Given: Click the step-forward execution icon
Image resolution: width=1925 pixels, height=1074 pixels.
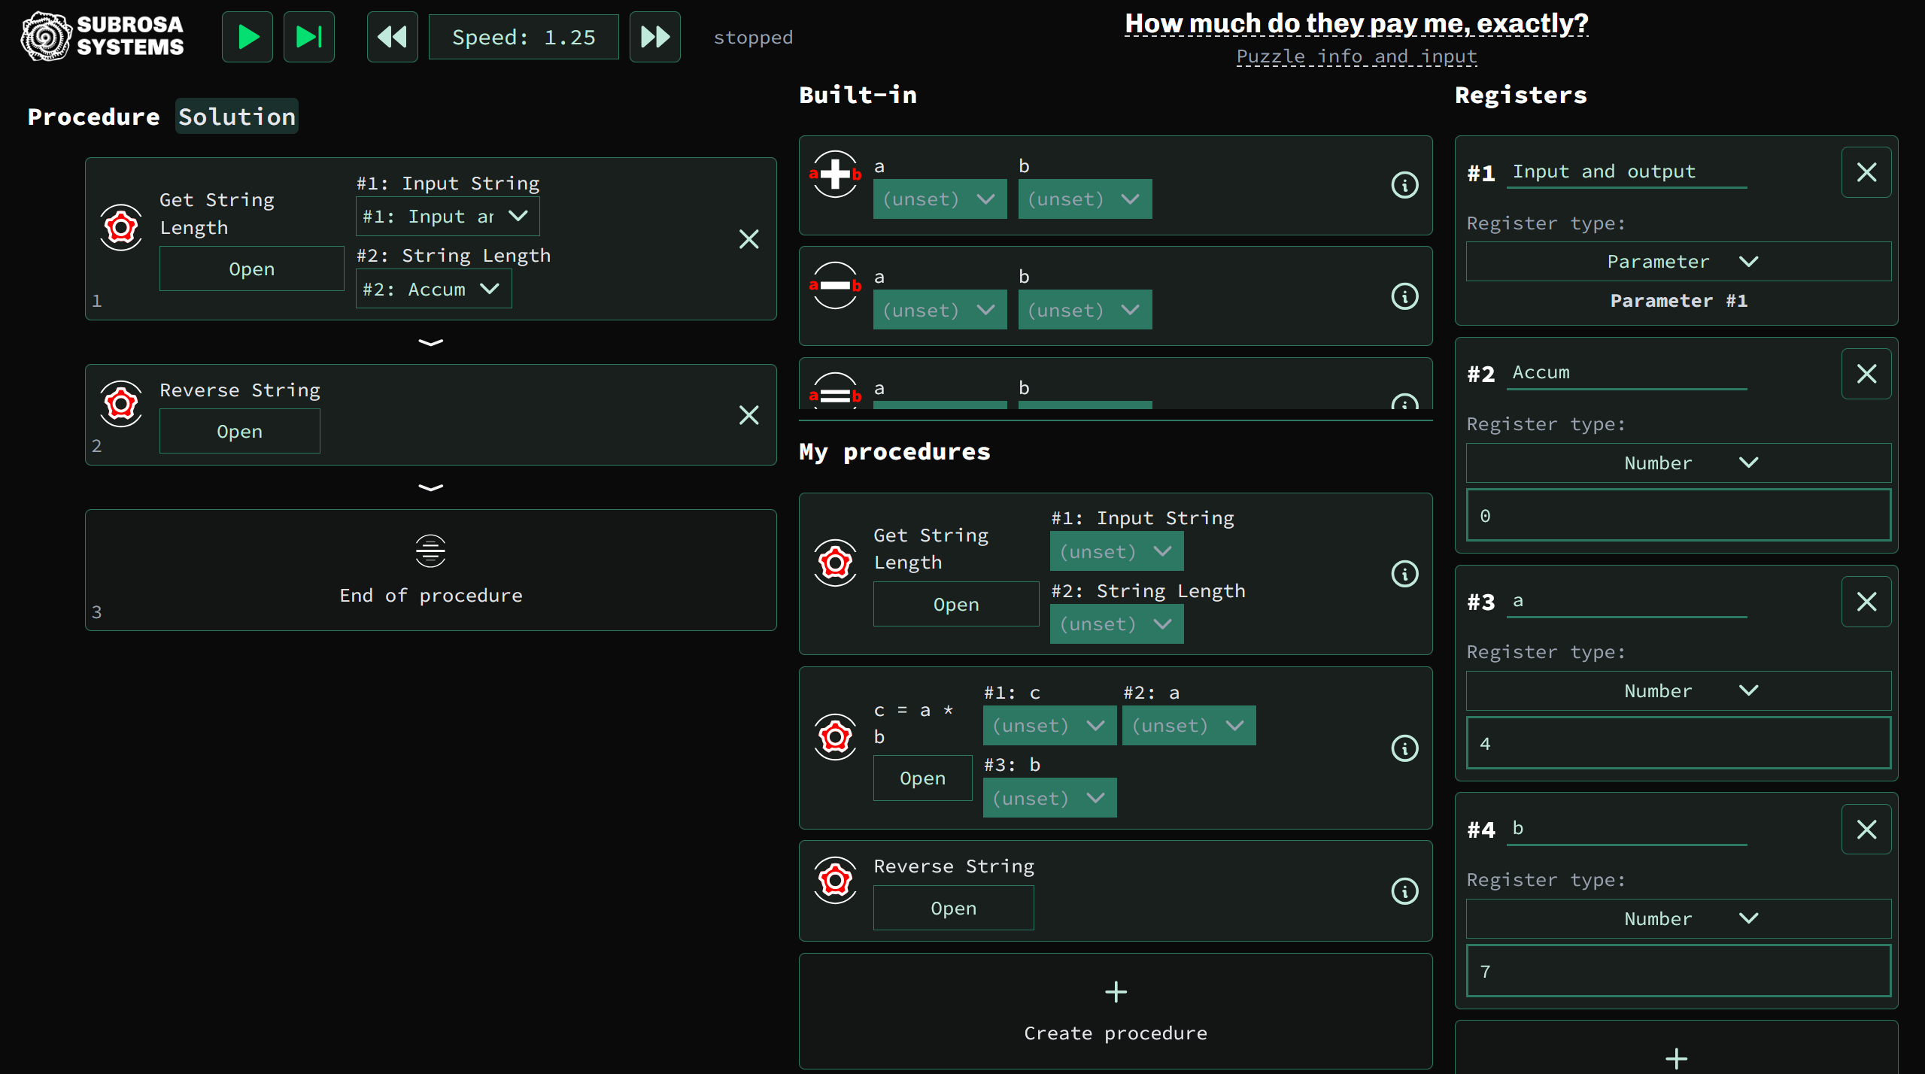Looking at the screenshot, I should pos(308,37).
